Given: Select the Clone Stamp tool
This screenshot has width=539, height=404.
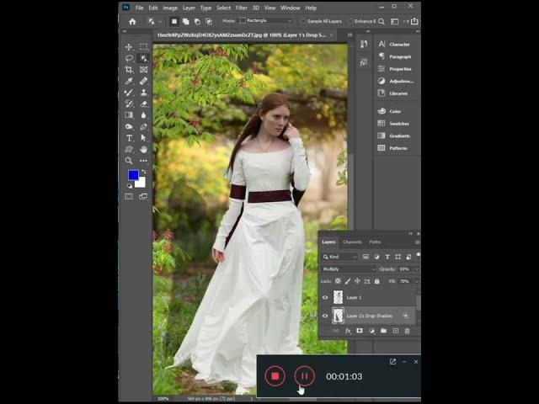Looking at the screenshot, I should 144,93.
